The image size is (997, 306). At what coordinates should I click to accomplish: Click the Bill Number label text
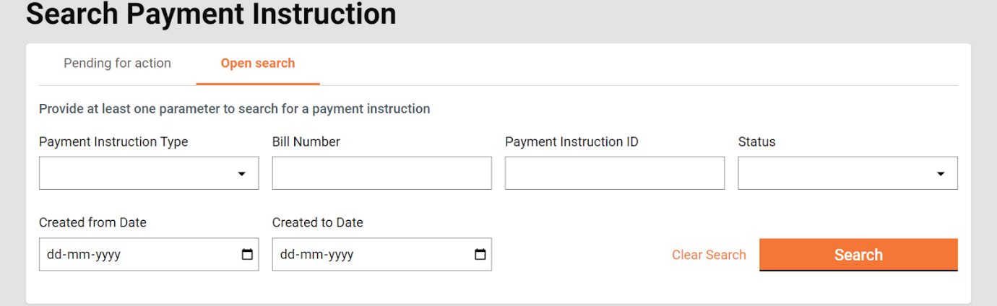tap(306, 142)
